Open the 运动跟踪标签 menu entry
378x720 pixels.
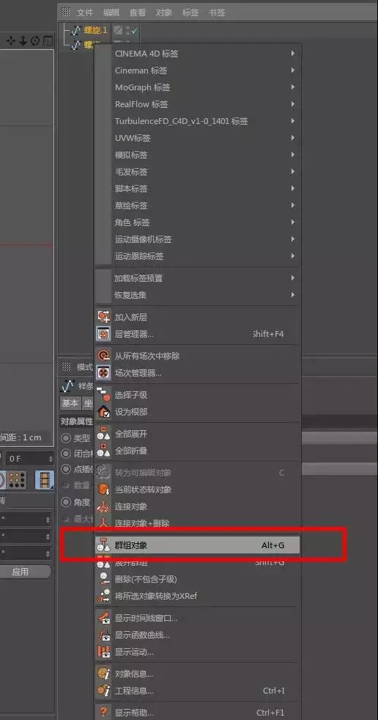click(198, 256)
